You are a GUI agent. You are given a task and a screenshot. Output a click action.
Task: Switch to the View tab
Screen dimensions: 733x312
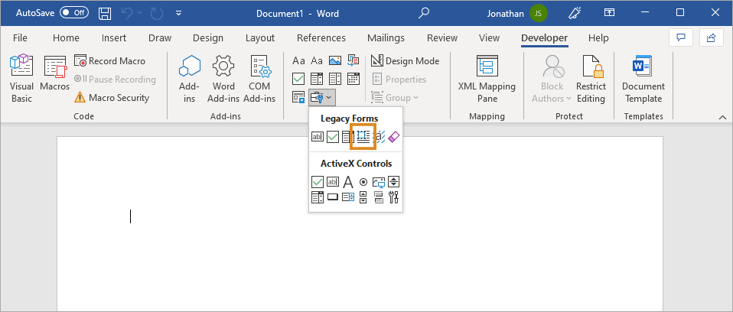coord(489,37)
